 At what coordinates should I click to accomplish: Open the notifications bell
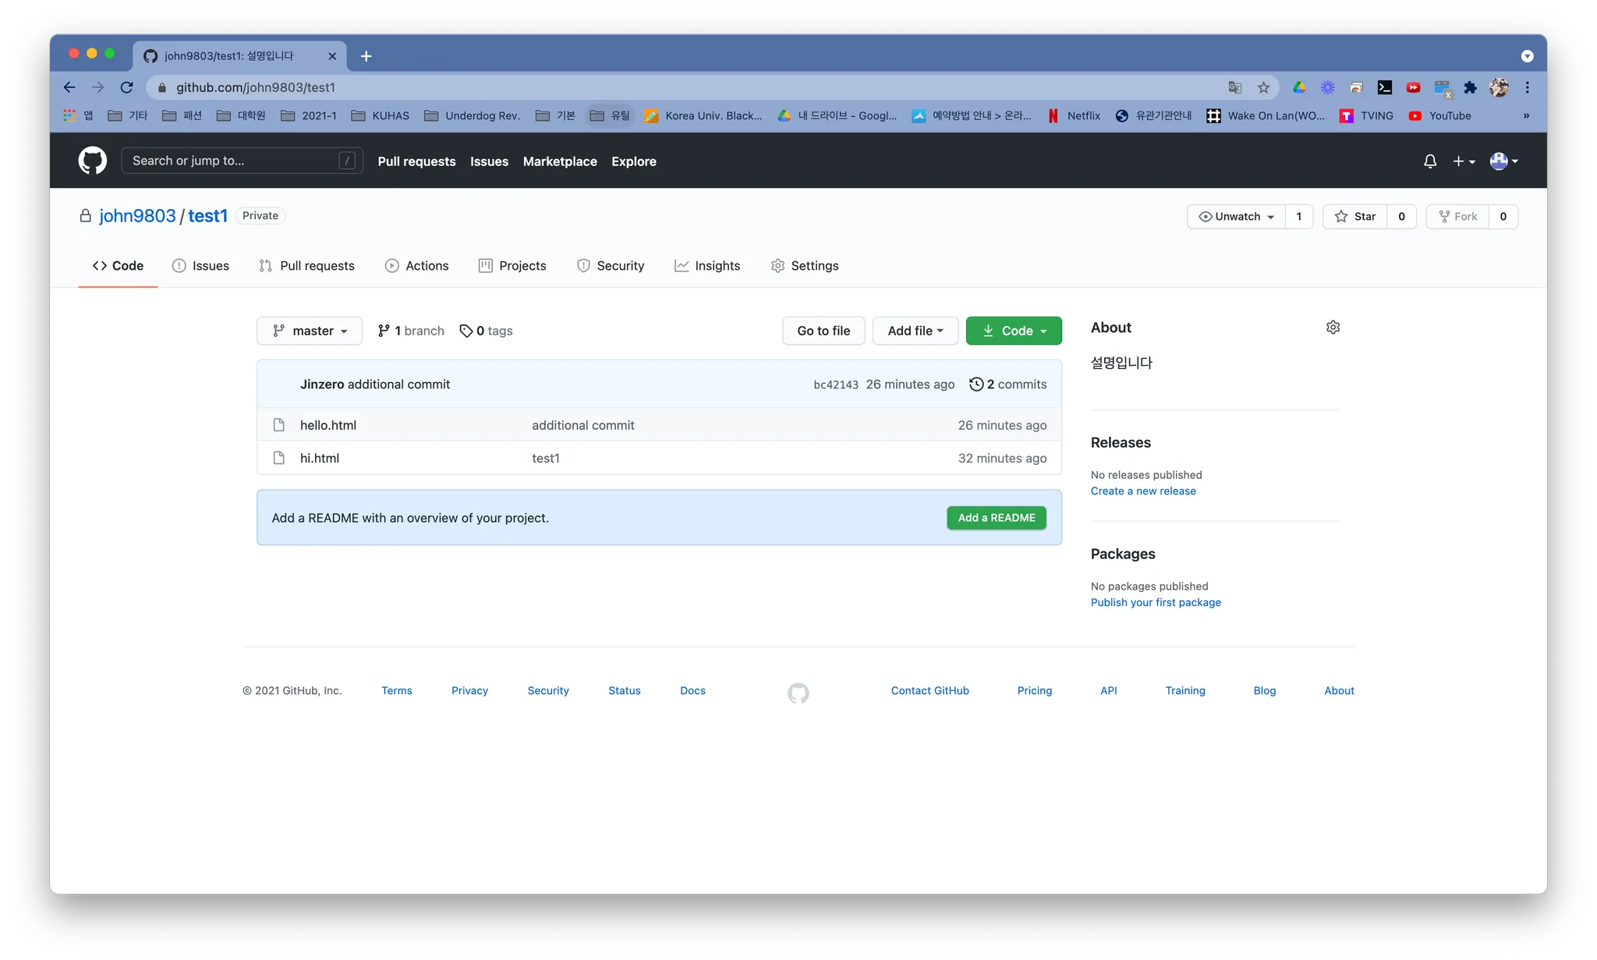click(x=1429, y=161)
